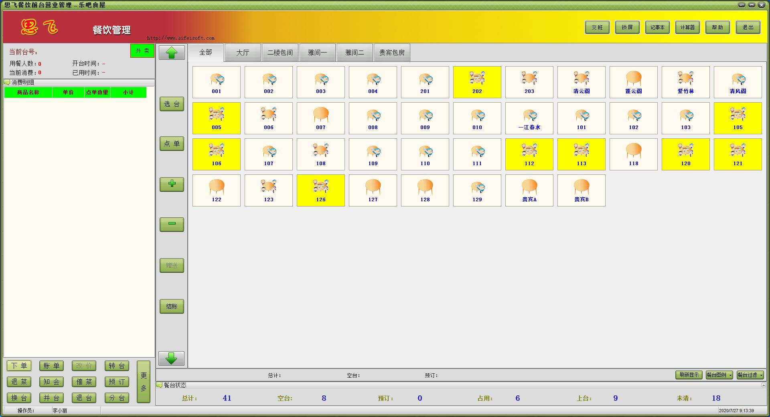Collapse the 餐台状态 panel
The height and width of the screenshot is (417, 770).
tap(764, 385)
